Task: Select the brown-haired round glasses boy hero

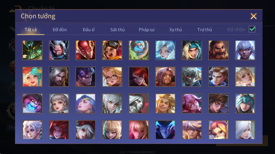Action: click(x=218, y=103)
